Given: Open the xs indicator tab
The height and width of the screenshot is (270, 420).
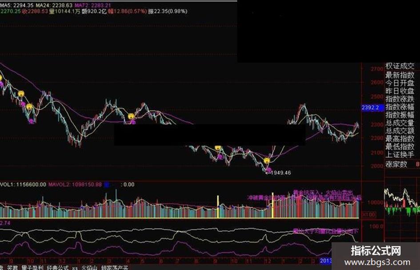Looking at the screenshot, I should tap(75, 268).
